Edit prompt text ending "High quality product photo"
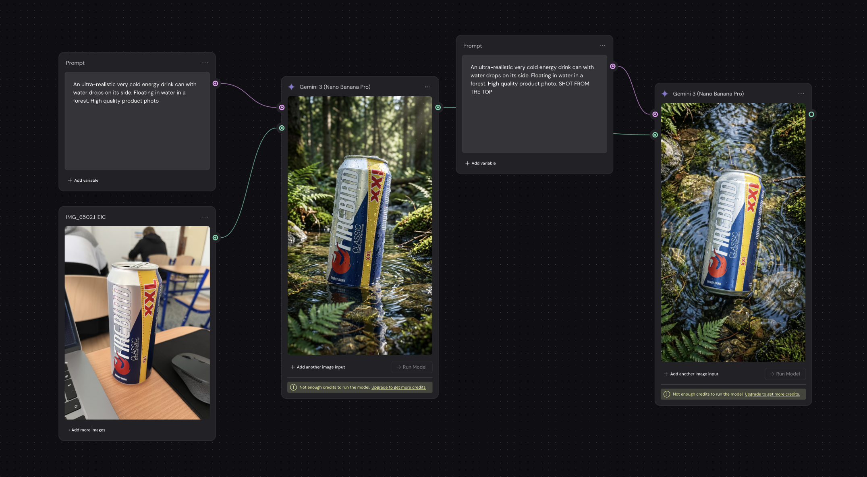867x477 pixels. 137,121
